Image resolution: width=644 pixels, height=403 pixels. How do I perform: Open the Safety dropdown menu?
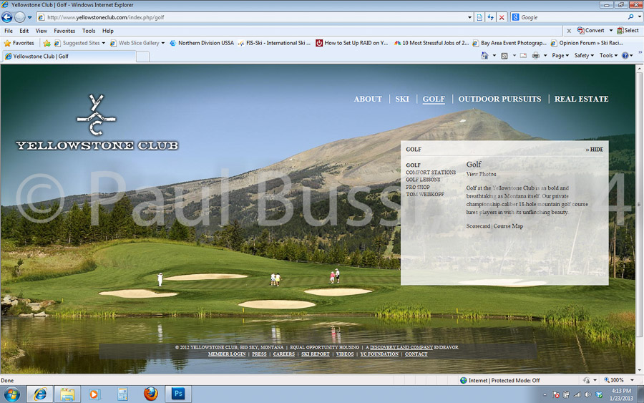point(584,55)
